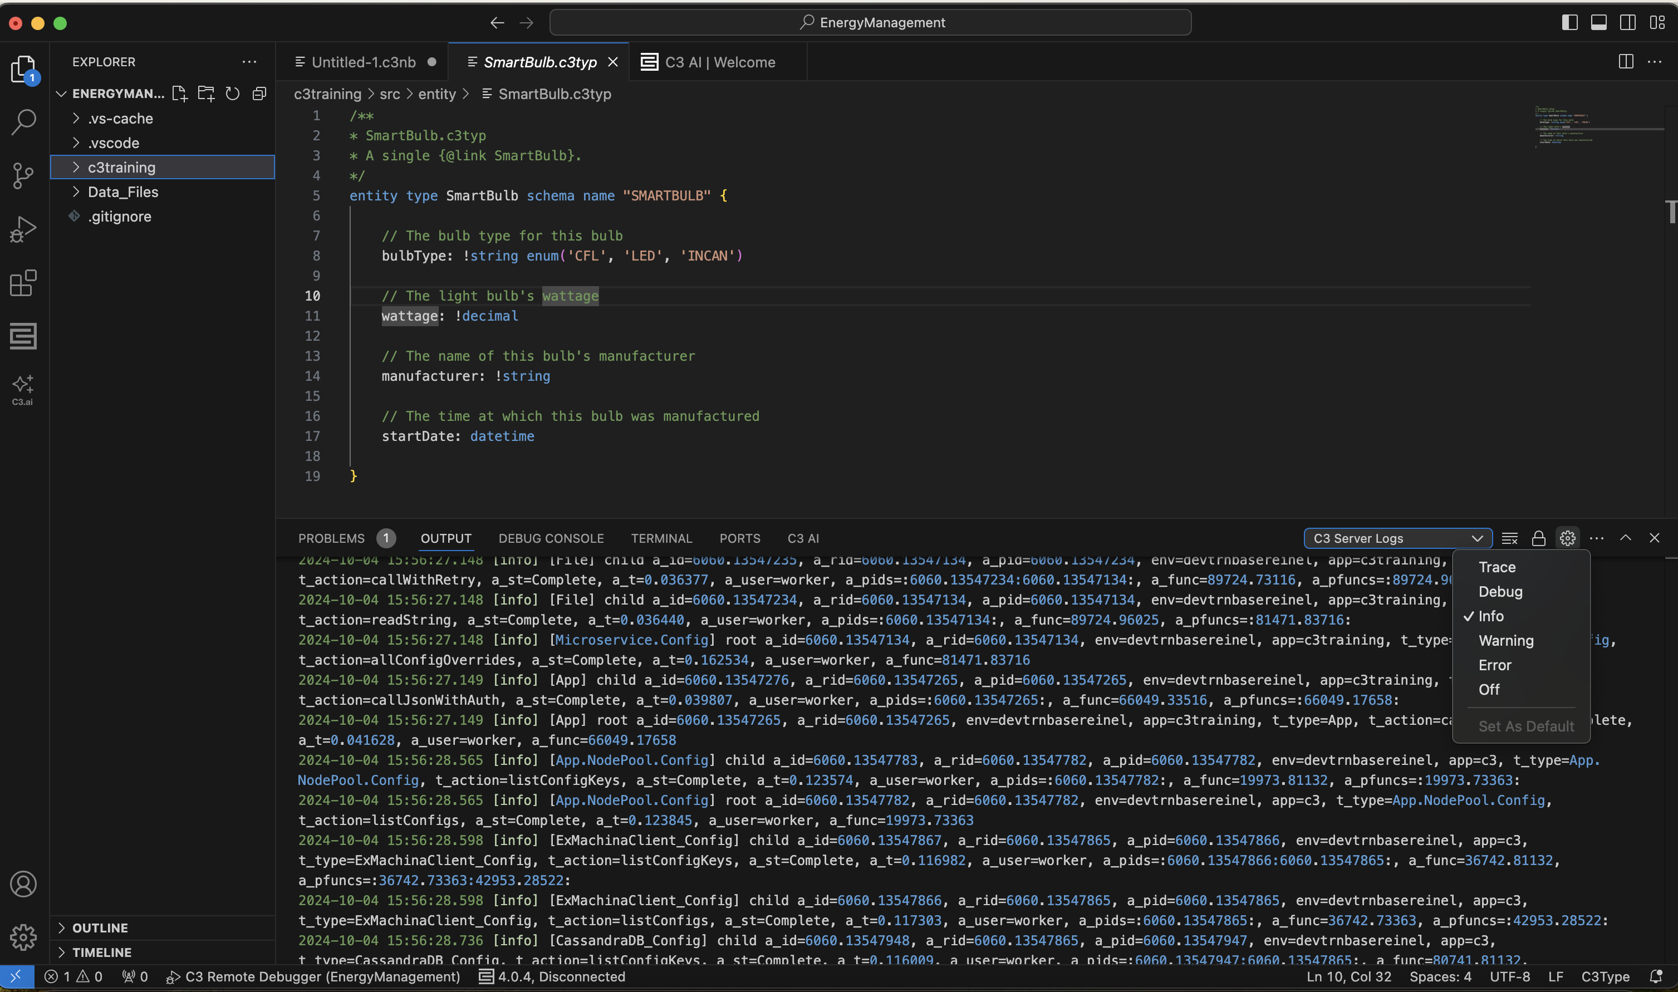This screenshot has width=1678, height=992.
Task: Click the EnergyManagement search box
Action: tap(870, 23)
